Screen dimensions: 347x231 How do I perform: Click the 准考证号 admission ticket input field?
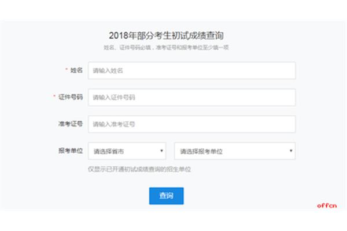pyautogui.click(x=192, y=124)
